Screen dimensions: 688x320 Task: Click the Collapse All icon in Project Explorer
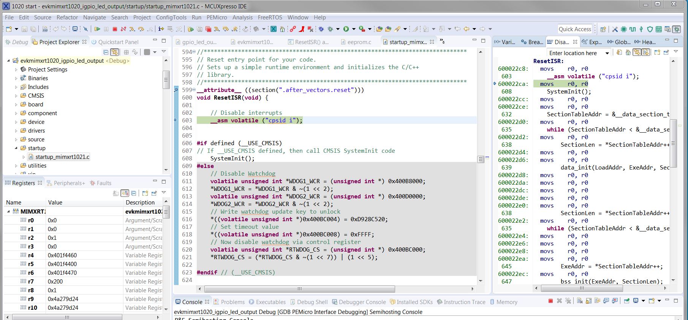(106, 52)
